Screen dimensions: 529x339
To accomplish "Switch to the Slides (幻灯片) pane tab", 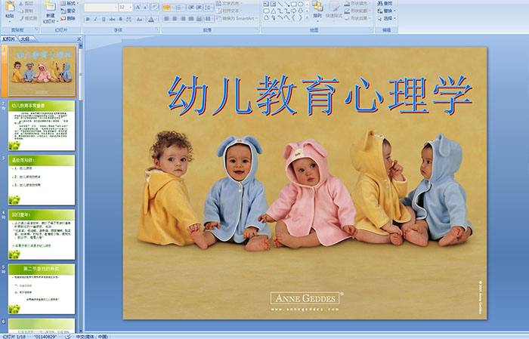I will click(x=9, y=39).
